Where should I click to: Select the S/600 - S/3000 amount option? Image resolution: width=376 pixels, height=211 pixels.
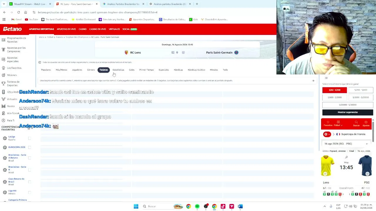[335, 97]
